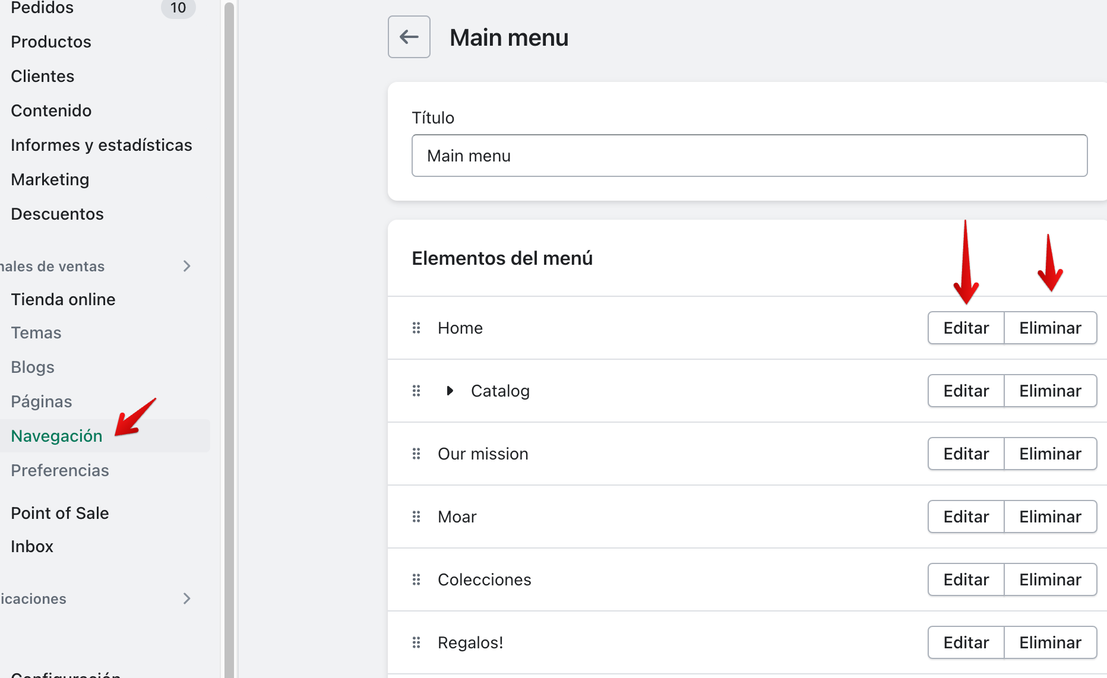Open the Temas section

pyautogui.click(x=36, y=332)
